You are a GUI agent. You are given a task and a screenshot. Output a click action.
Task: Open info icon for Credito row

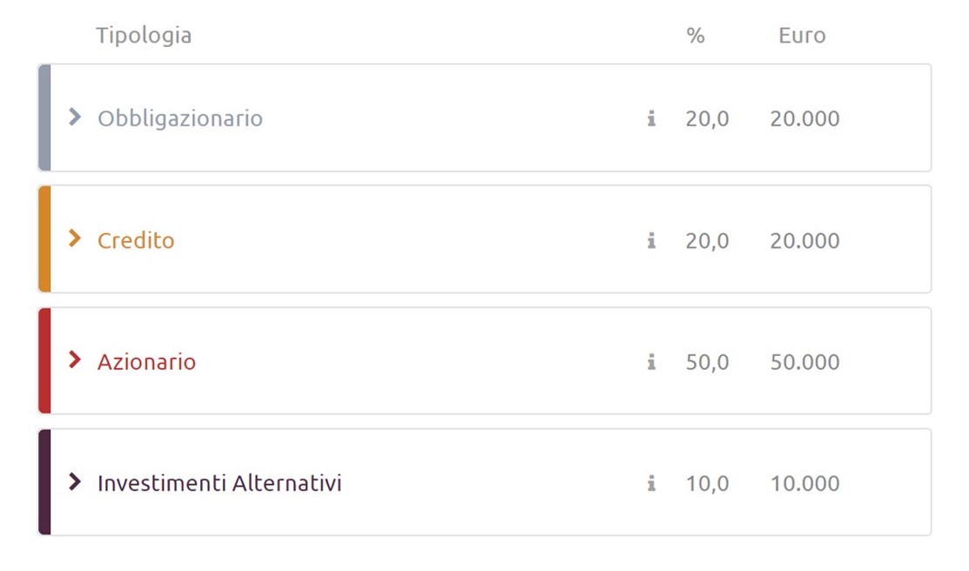(651, 240)
